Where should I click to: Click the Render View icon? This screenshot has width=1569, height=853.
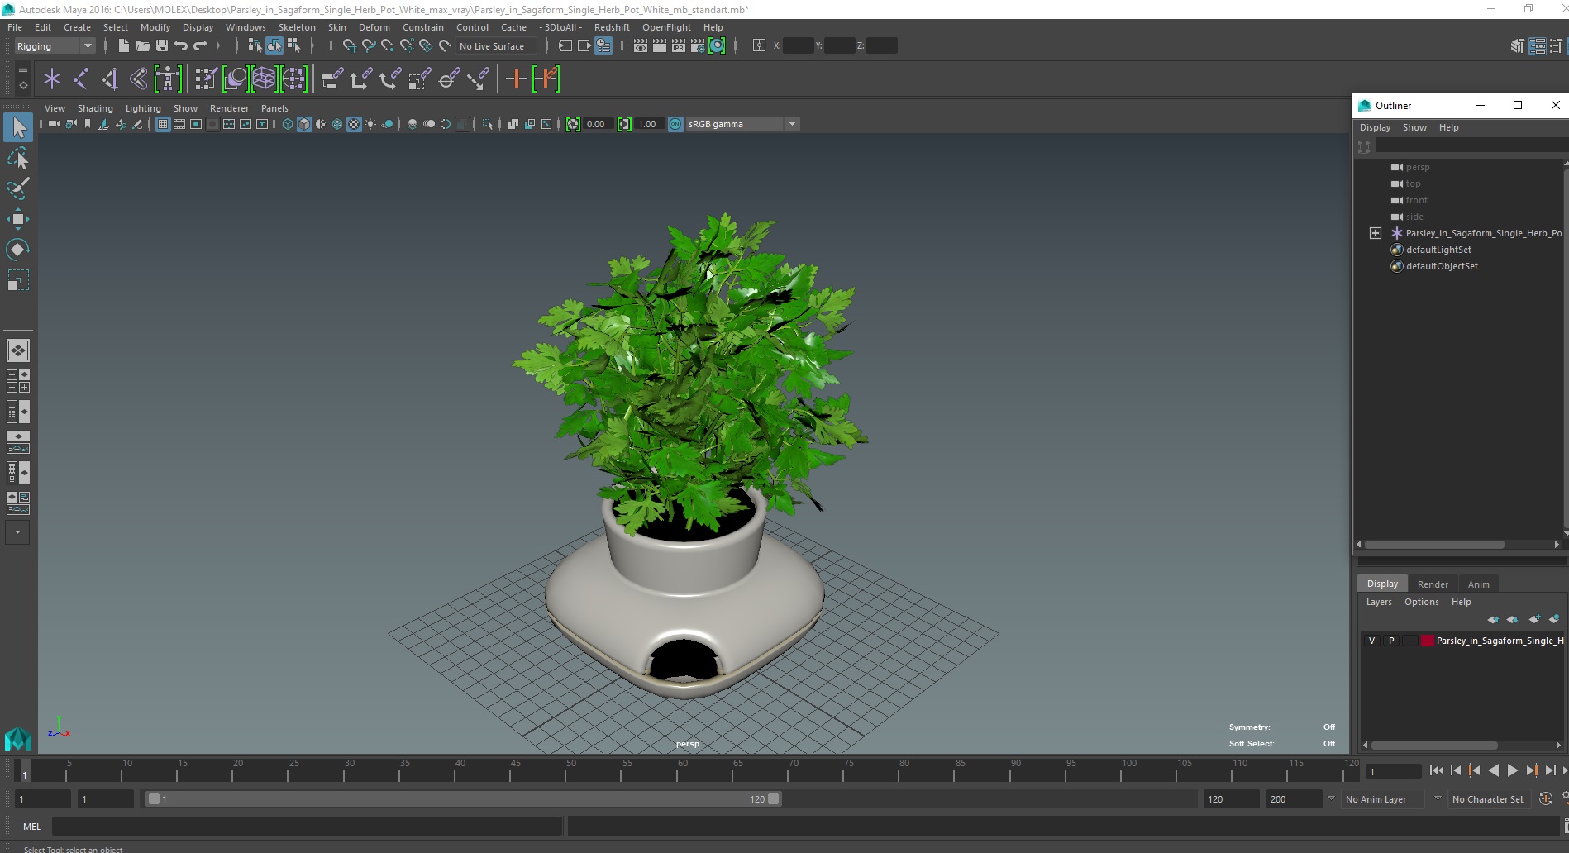pyautogui.click(x=641, y=46)
